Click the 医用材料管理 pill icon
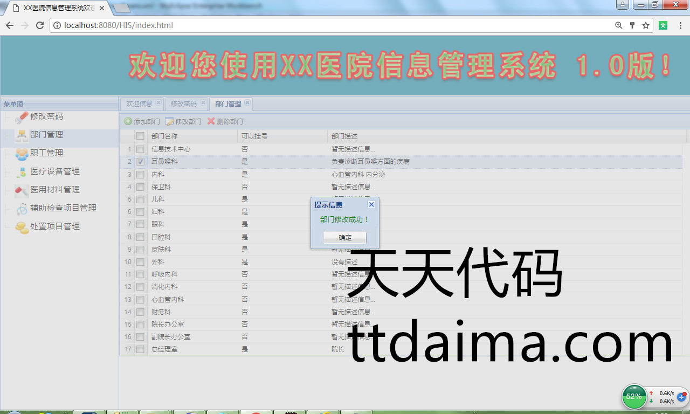Screen dimensions: 690x414 click(22, 190)
